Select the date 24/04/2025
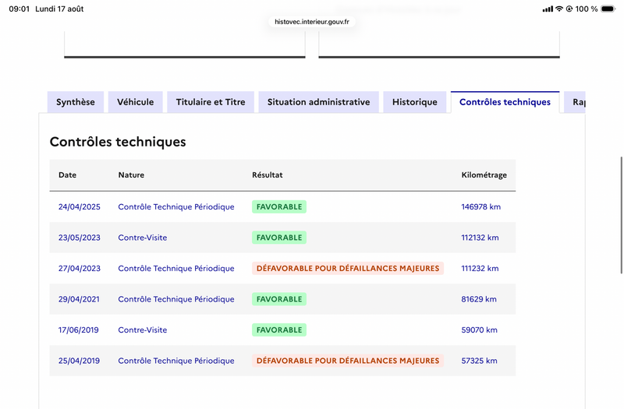Image resolution: width=624 pixels, height=409 pixels. point(80,206)
